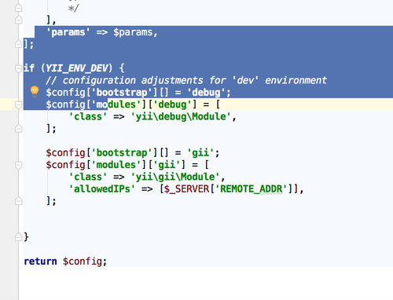Viewport: 393px width, 300px height.
Task: Click fold end marker beside final closing brace
Action: [x=18, y=237]
